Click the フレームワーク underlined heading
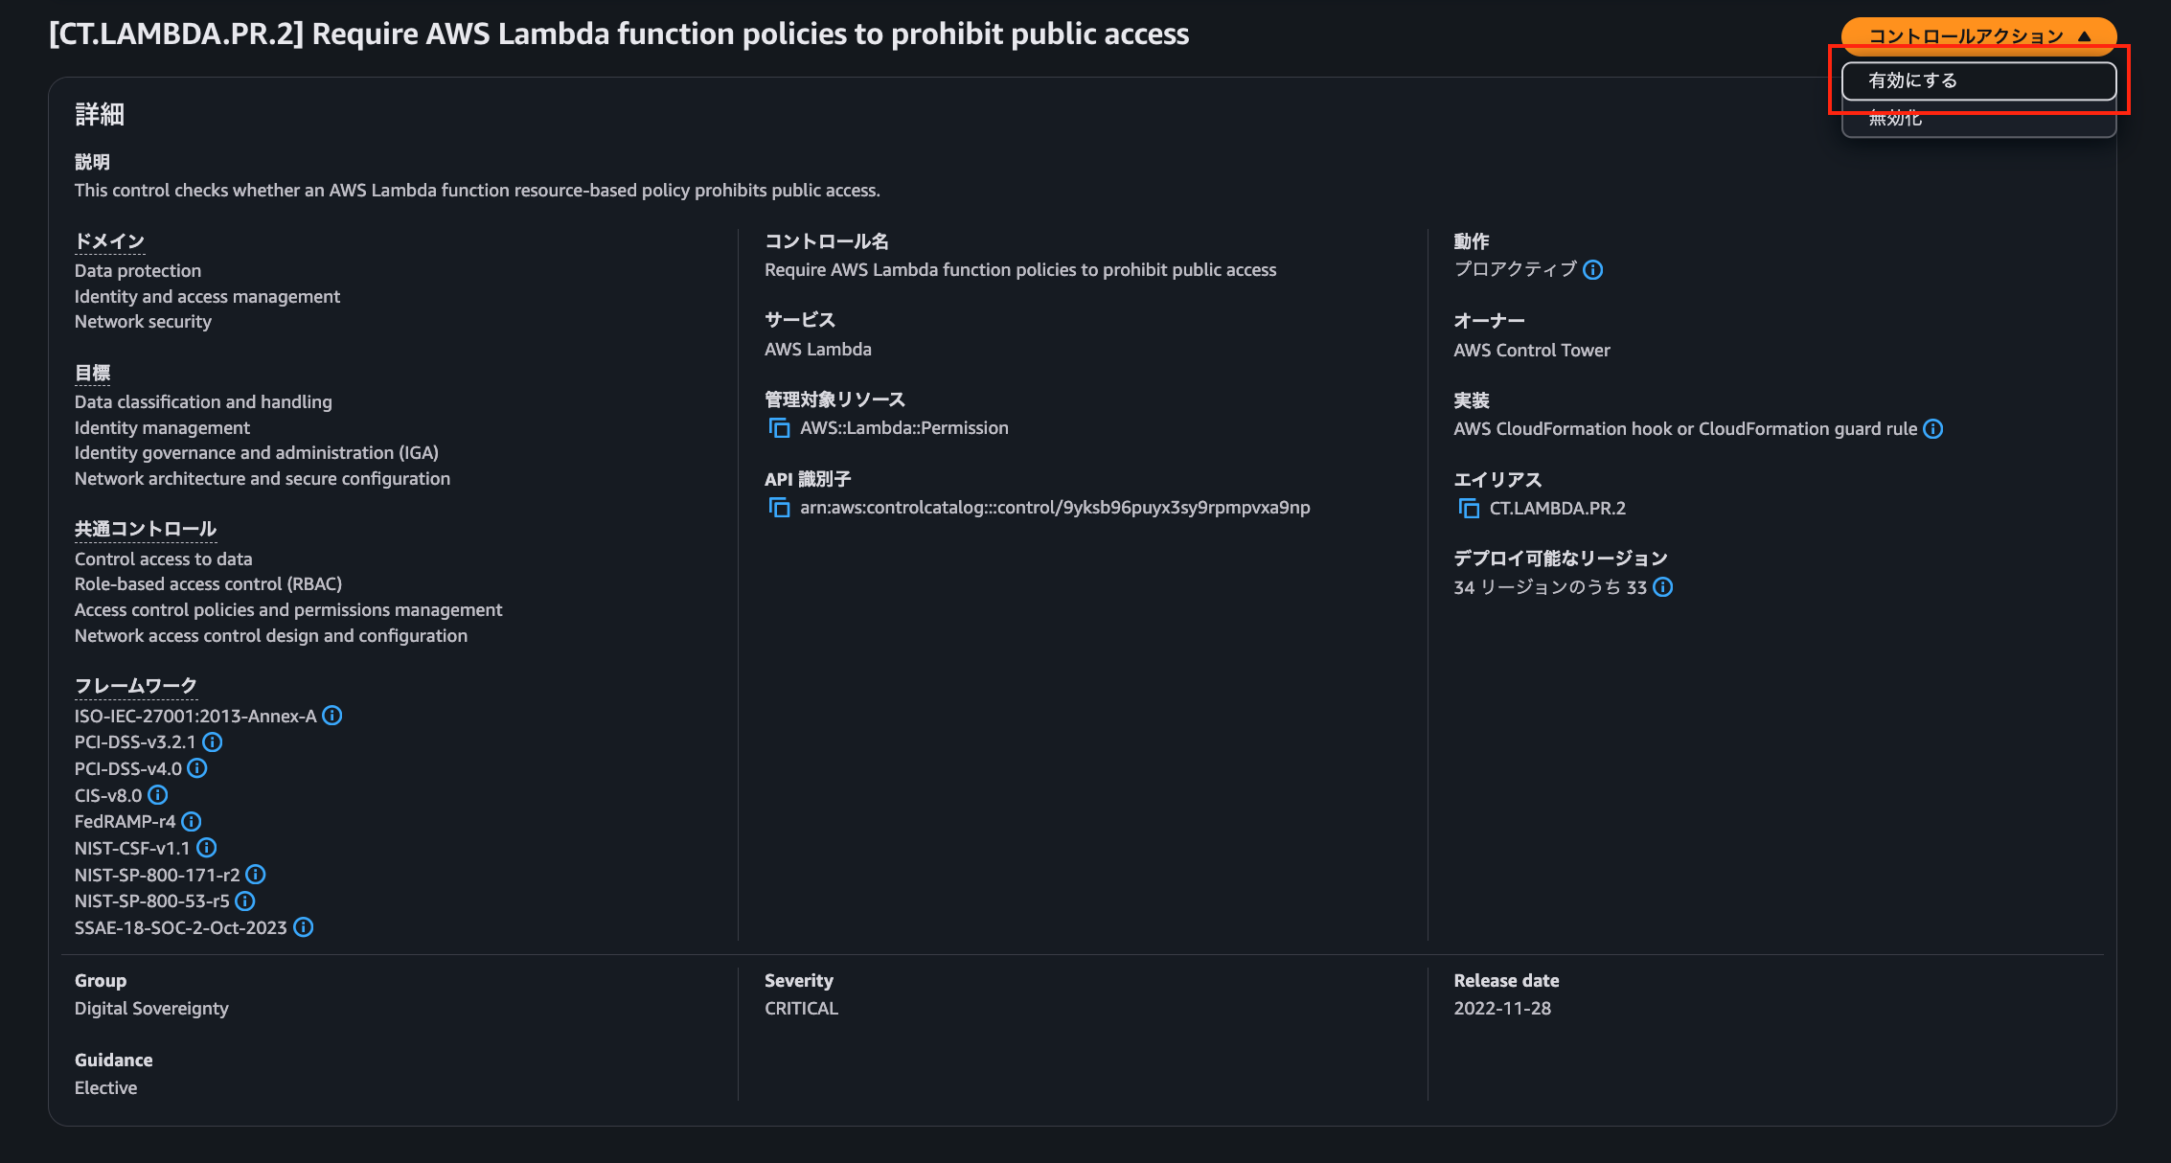The height and width of the screenshot is (1163, 2171). tap(135, 686)
